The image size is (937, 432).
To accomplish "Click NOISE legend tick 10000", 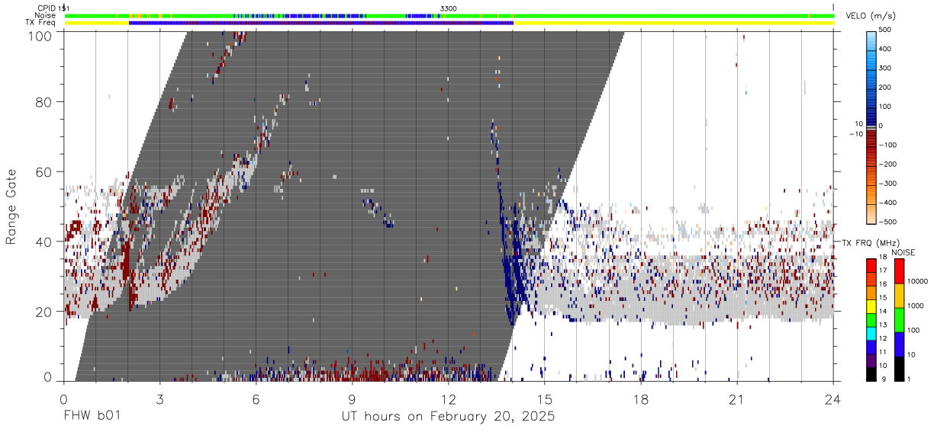I will pos(918,281).
